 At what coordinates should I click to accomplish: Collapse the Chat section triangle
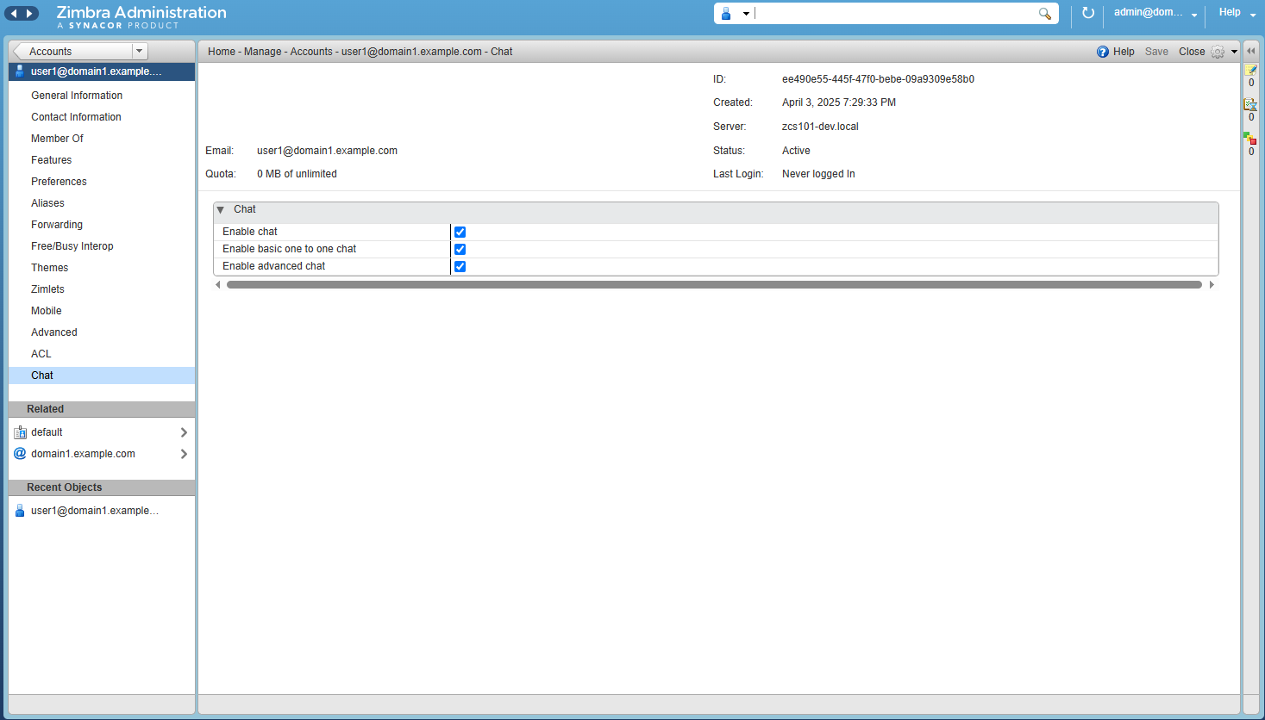[221, 209]
